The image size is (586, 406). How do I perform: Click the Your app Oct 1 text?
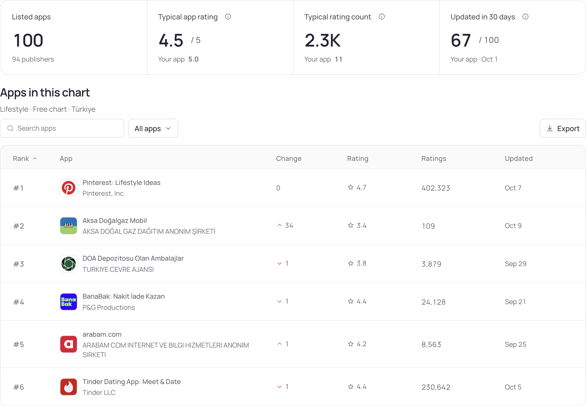pos(474,59)
